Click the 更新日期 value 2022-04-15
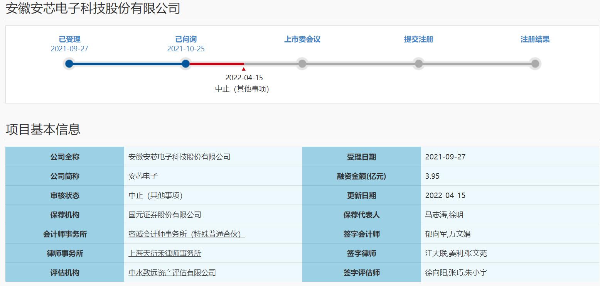 (x=445, y=196)
